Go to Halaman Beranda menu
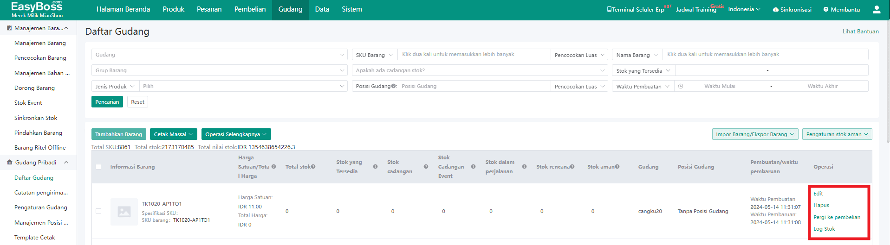This screenshot has width=890, height=245. [123, 9]
